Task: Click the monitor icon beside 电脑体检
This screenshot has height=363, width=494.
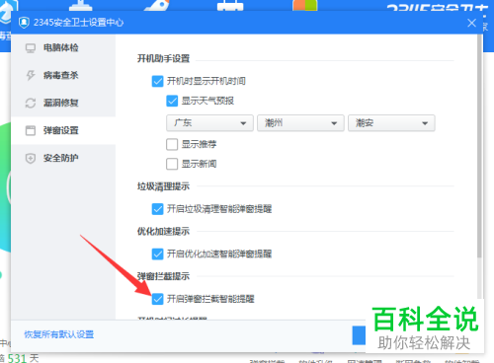Action: [x=31, y=48]
